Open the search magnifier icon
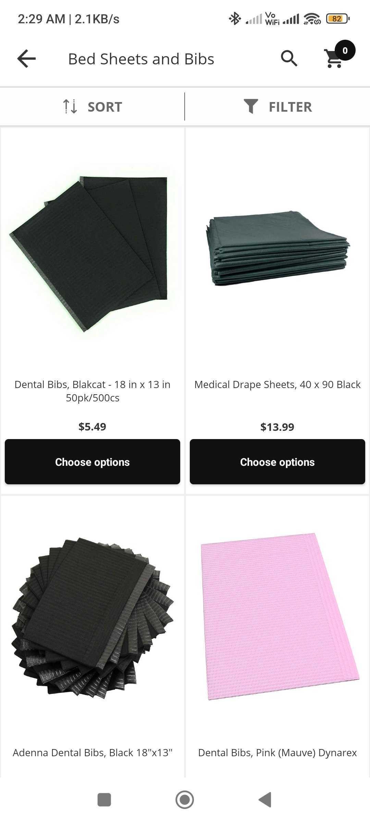The width and height of the screenshot is (370, 822). click(x=289, y=59)
